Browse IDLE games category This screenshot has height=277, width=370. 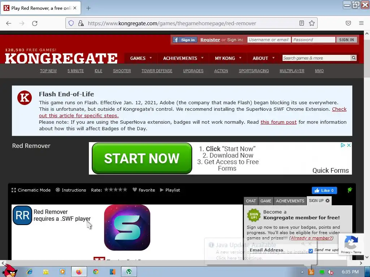pos(98,71)
